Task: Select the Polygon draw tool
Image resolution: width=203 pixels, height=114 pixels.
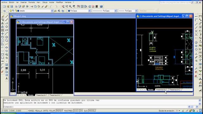Action: [x=7, y=27]
